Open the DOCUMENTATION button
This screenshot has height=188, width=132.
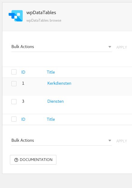(33, 160)
